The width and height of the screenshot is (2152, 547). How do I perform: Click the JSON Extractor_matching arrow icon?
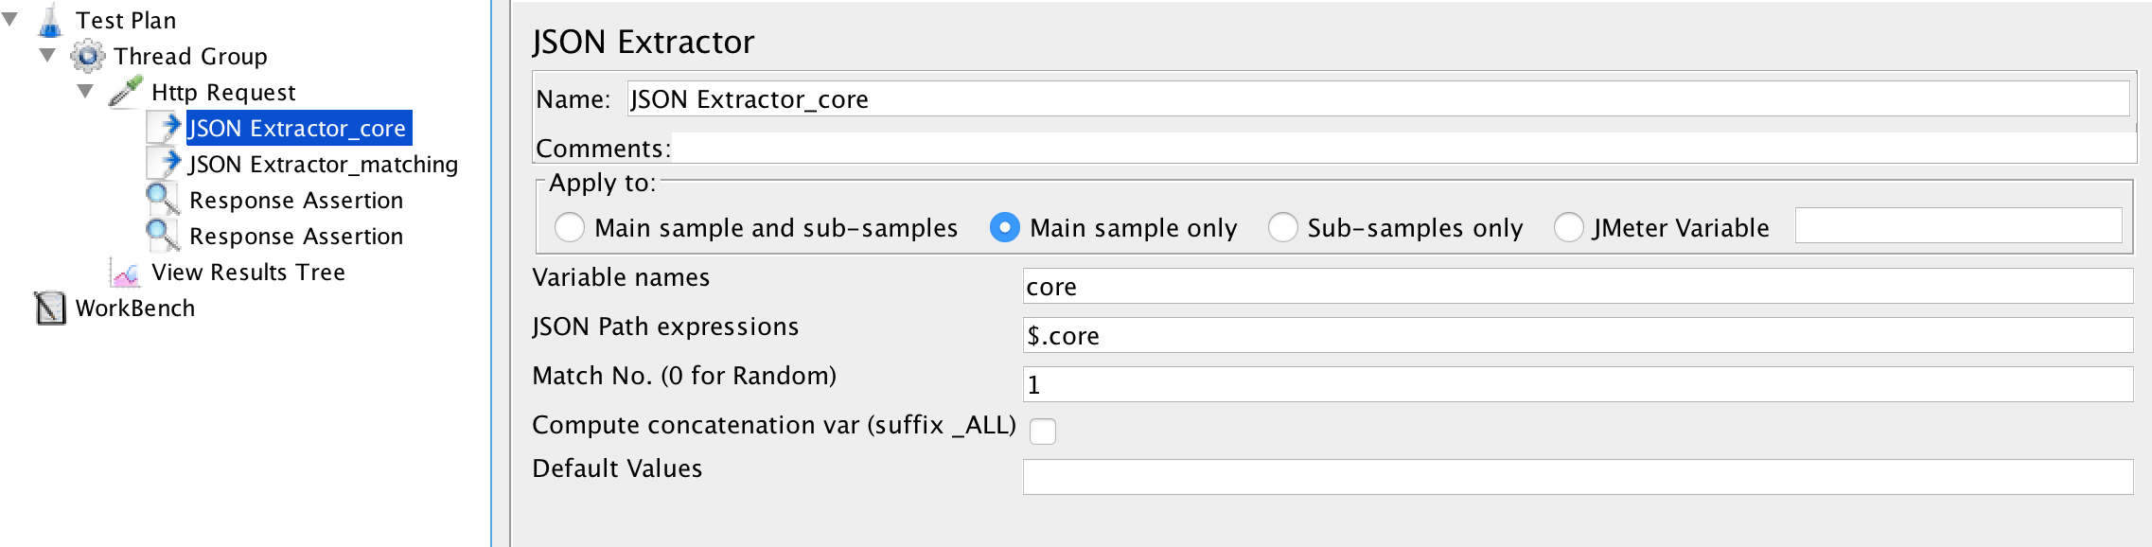pyautogui.click(x=167, y=164)
